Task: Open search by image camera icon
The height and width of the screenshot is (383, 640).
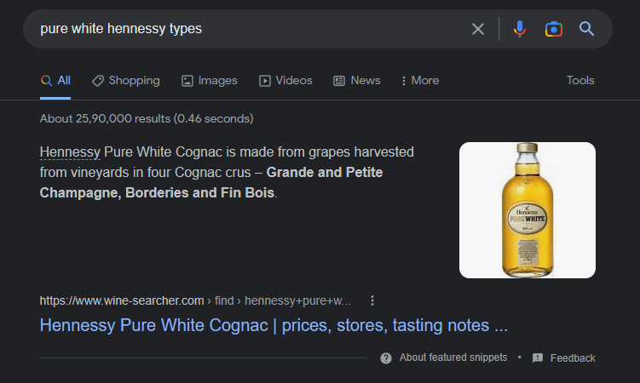Action: 553,29
